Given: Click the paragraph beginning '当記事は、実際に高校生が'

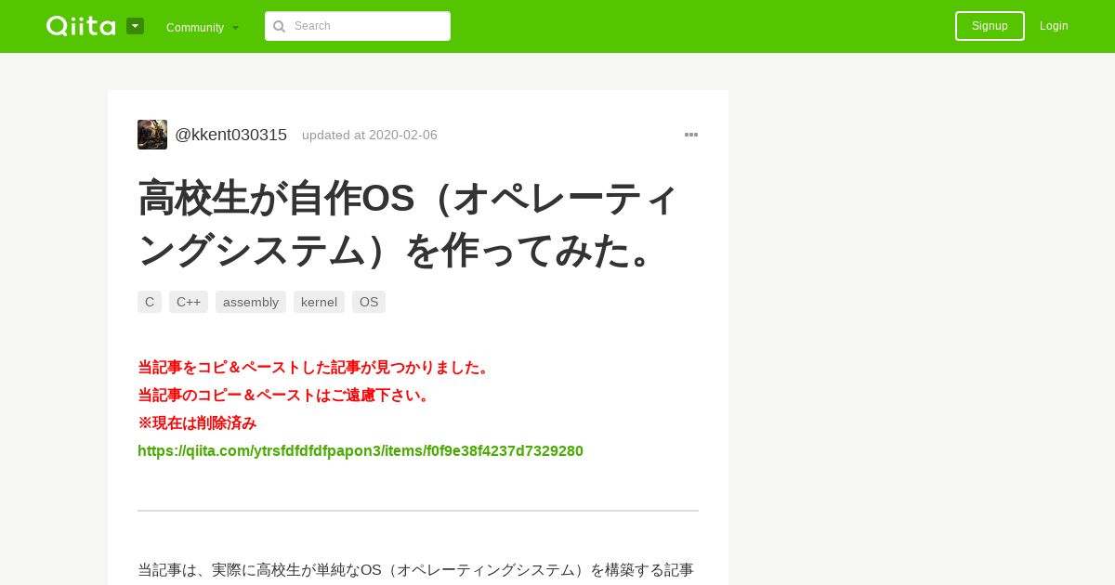Looking at the screenshot, I should point(415,570).
